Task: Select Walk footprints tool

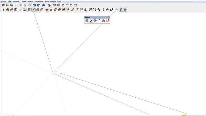Action: click(111, 10)
